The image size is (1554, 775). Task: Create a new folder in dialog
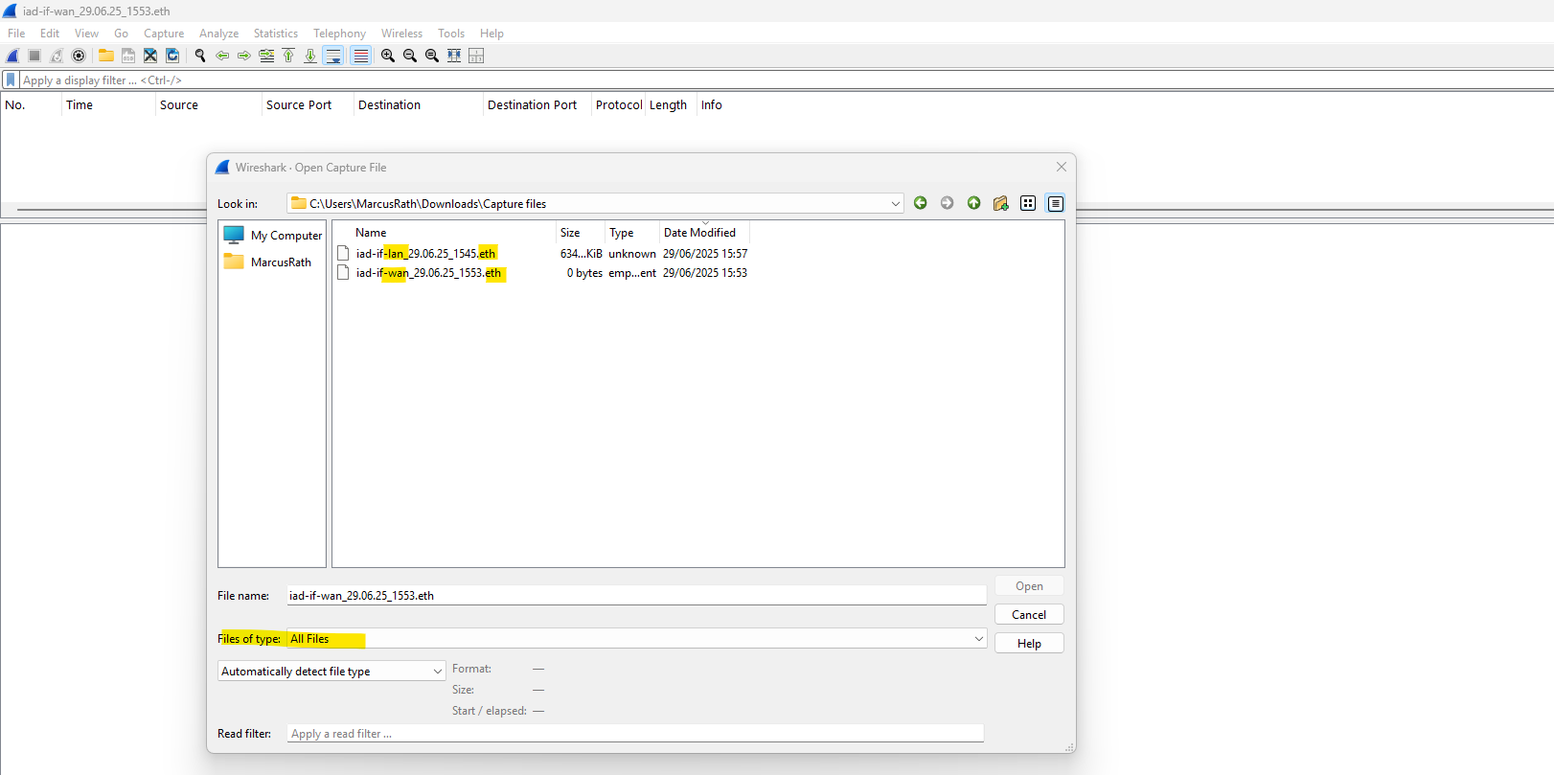(1001, 203)
